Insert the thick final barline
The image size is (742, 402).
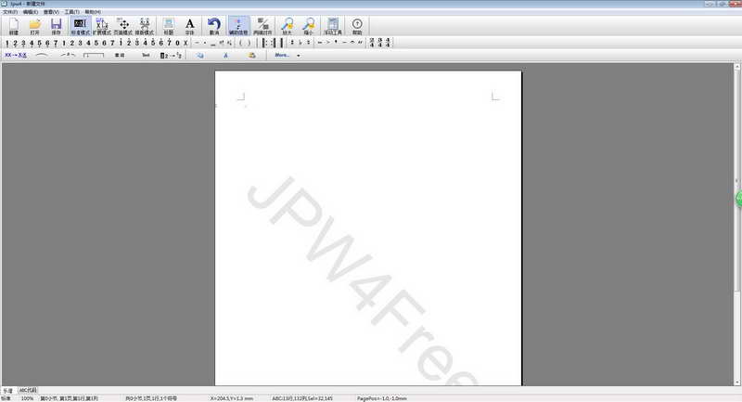point(281,43)
